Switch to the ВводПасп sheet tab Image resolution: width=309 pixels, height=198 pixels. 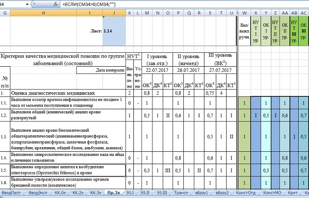pyautogui.click(x=11, y=193)
